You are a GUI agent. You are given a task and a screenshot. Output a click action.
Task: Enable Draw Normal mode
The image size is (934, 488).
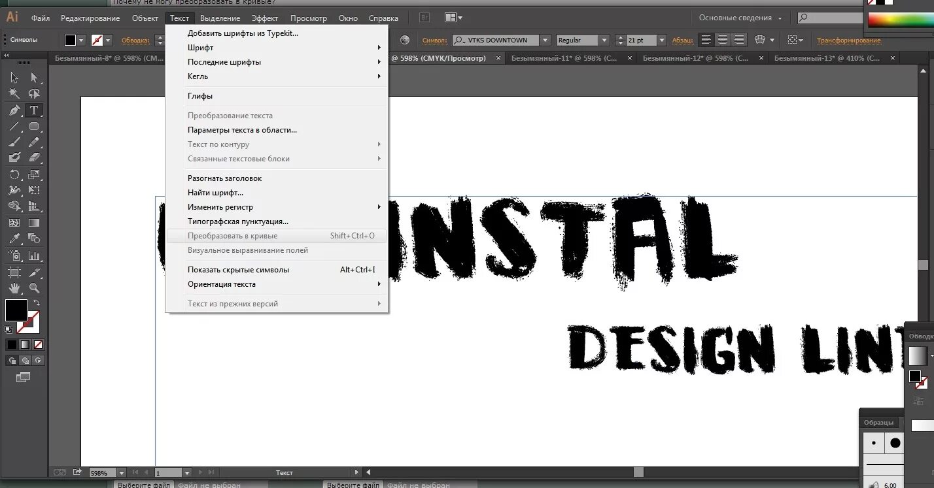pos(12,360)
